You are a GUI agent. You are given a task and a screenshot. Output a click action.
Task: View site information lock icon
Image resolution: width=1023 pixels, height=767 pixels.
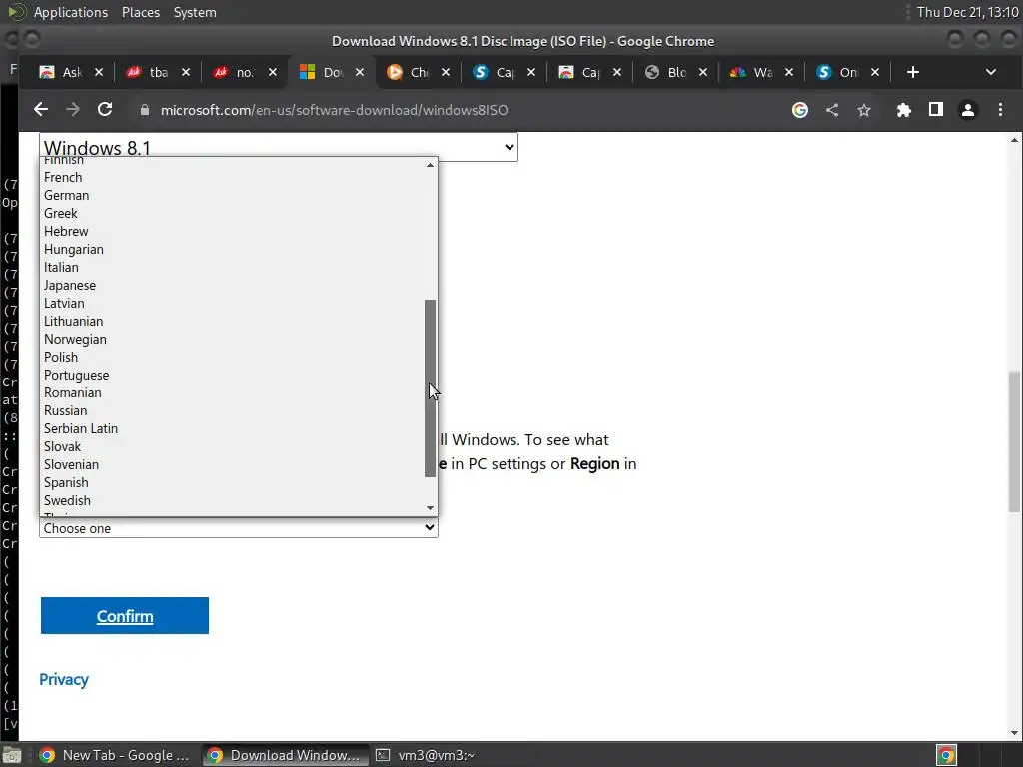coord(145,110)
